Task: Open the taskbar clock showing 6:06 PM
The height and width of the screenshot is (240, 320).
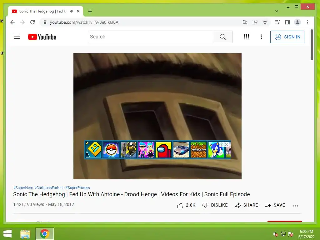Action: (306, 234)
